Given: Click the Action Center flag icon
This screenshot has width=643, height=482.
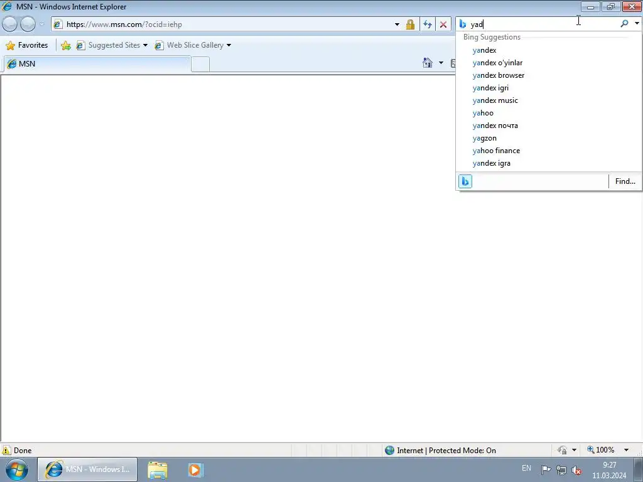Looking at the screenshot, I should pos(546,469).
